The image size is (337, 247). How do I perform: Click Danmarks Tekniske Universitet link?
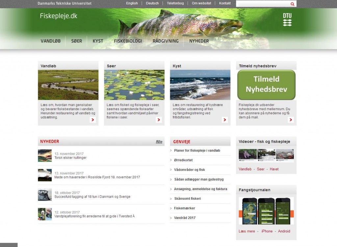[65, 3]
